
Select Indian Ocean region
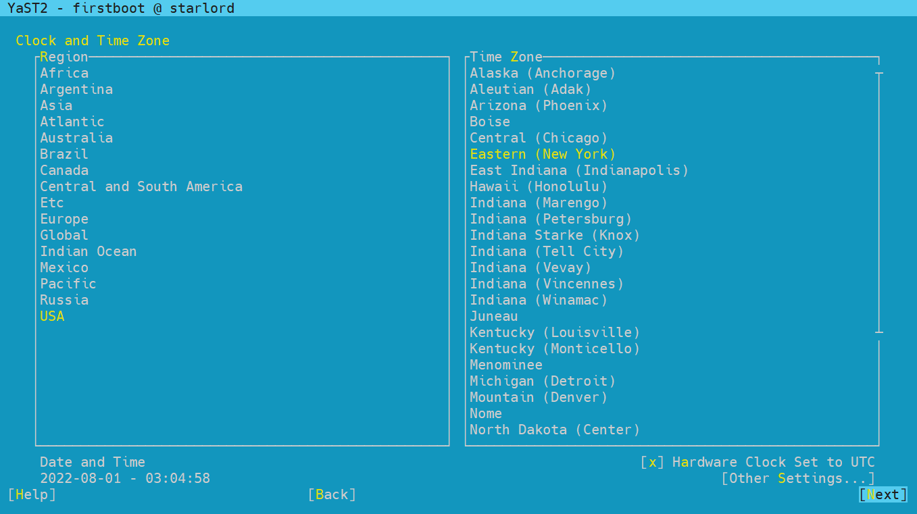pos(89,251)
